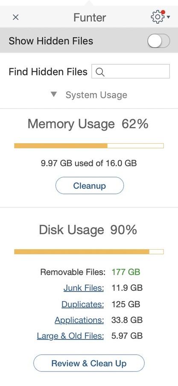The width and height of the screenshot is (178, 386).
Task: Click the 177 GB removable files value
Action: [x=126, y=272]
